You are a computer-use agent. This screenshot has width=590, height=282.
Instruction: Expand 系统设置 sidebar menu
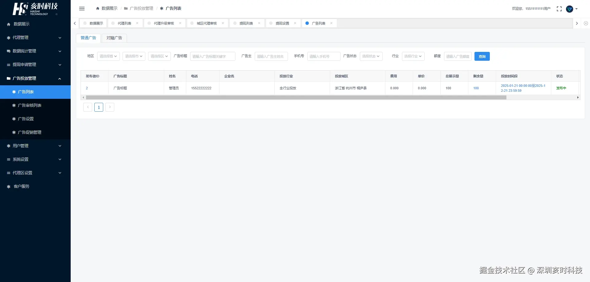click(35, 159)
